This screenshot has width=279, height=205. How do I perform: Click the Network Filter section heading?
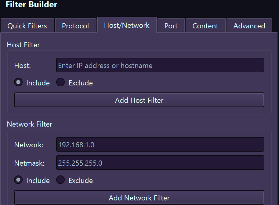coord(30,124)
